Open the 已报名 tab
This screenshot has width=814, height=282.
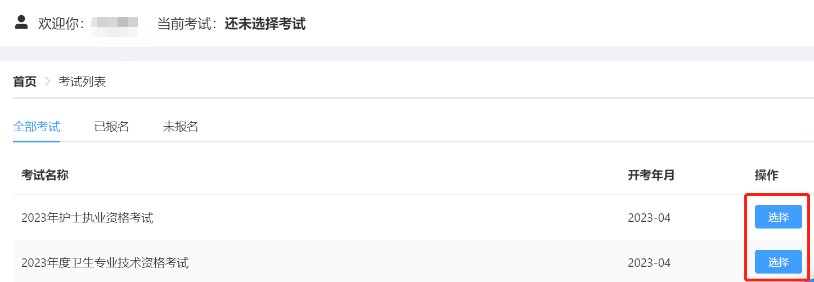tap(112, 127)
